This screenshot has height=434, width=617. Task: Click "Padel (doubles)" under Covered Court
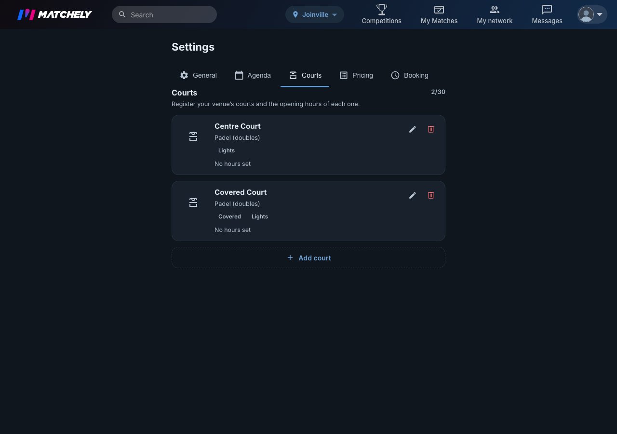coord(237,204)
